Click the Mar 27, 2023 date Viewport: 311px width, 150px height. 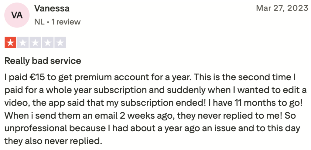pyautogui.click(x=282, y=8)
